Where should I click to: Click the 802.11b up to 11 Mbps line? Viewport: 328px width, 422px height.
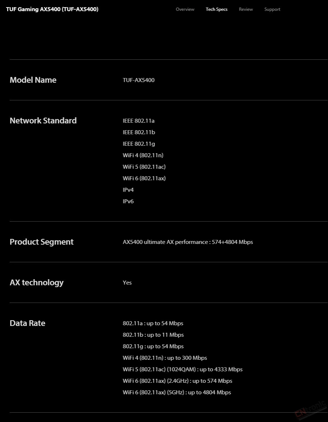click(x=153, y=335)
